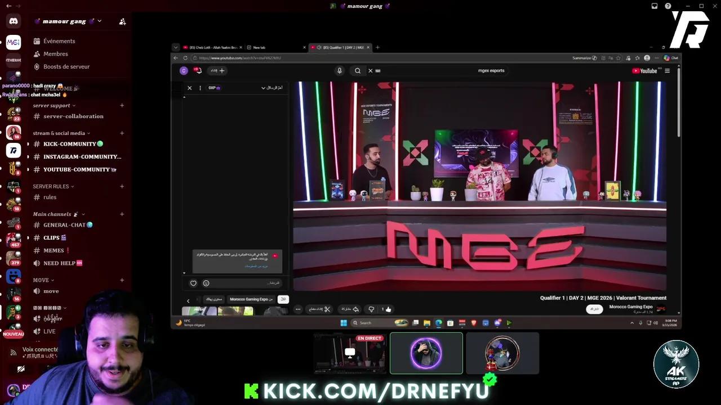
Task: Add a channel to SERVER RULES category
Action: click(x=122, y=186)
